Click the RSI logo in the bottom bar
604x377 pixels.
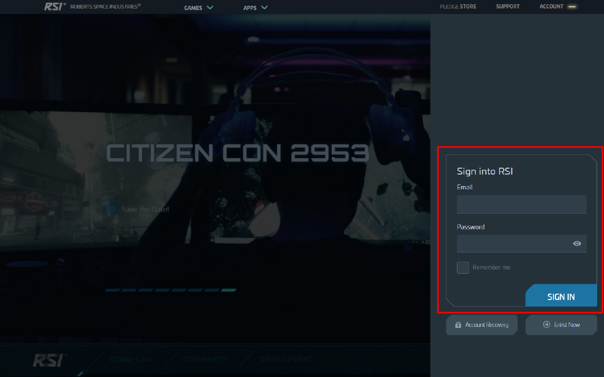pyautogui.click(x=49, y=360)
